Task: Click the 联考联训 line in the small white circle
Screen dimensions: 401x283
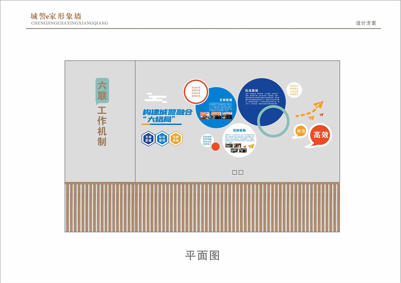Action: pos(294,88)
